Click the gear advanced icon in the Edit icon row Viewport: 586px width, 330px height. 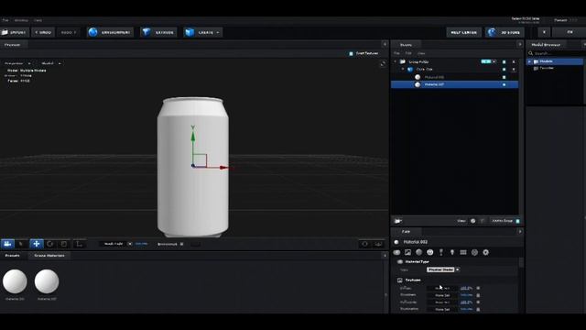click(x=485, y=253)
